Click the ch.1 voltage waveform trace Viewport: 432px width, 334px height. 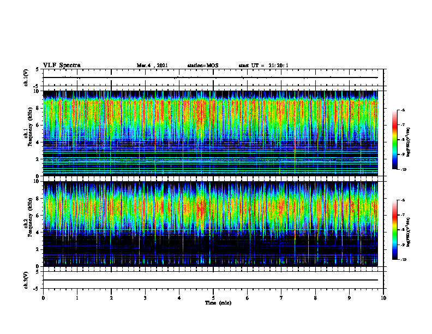(x=211, y=77)
